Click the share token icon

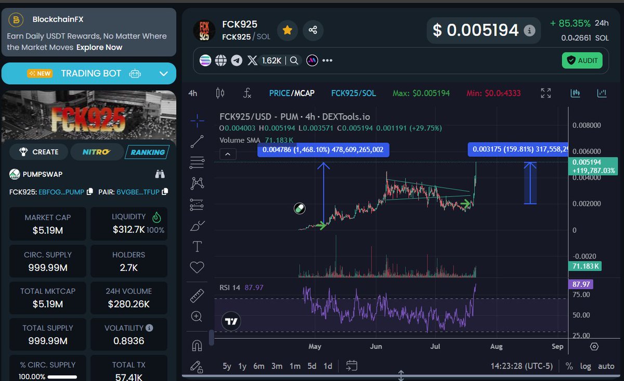pos(313,30)
